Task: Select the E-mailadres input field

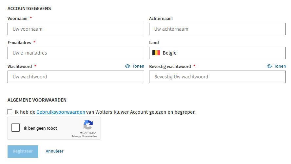Action: coord(76,53)
